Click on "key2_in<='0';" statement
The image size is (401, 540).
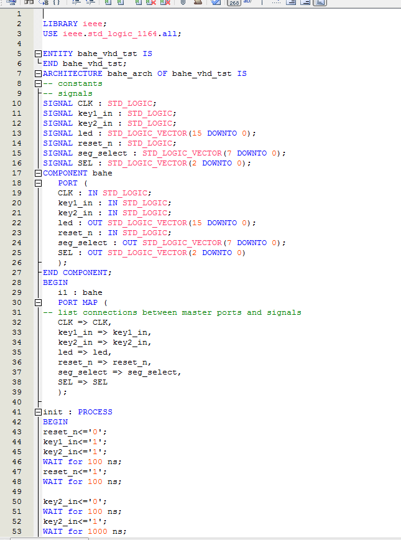[75, 502]
